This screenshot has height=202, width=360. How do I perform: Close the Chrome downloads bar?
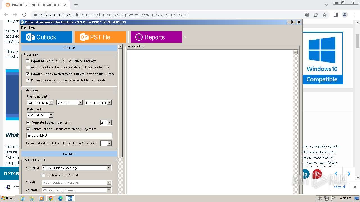(x=355, y=187)
